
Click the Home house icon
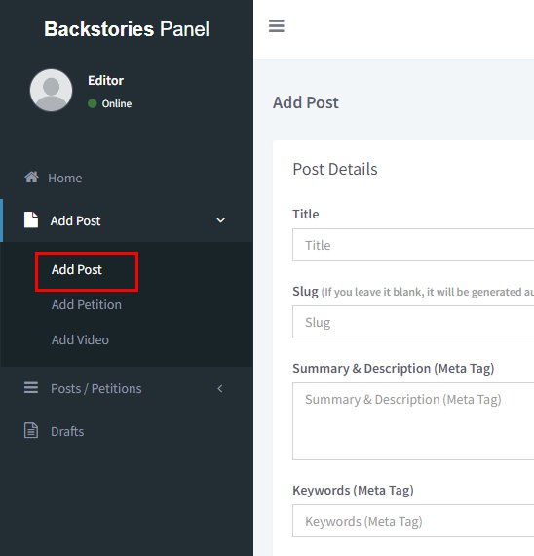(31, 177)
